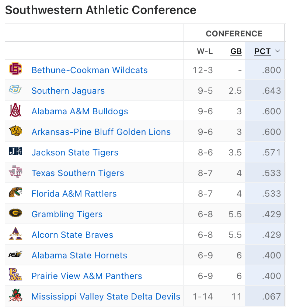This screenshot has width=286, height=308.
Task: Click the Alcorn State Braves logo
Action: (15, 234)
